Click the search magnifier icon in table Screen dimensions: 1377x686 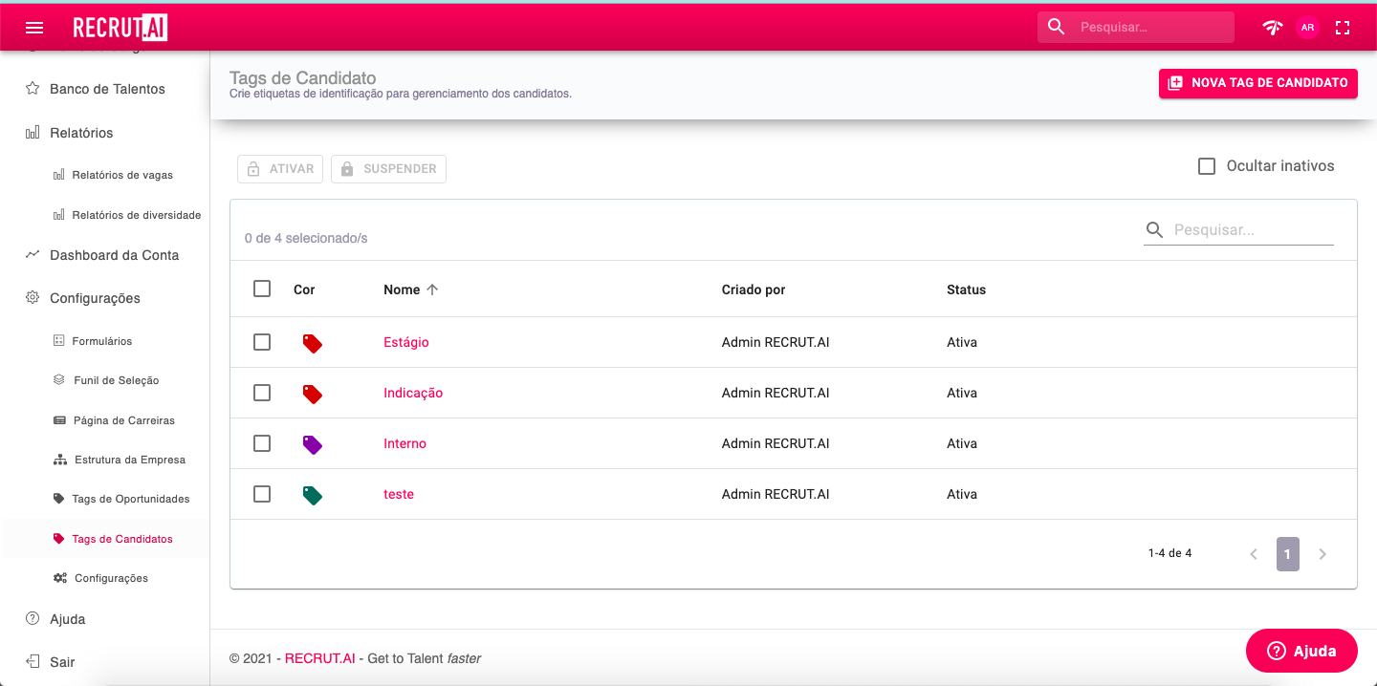[1154, 229]
